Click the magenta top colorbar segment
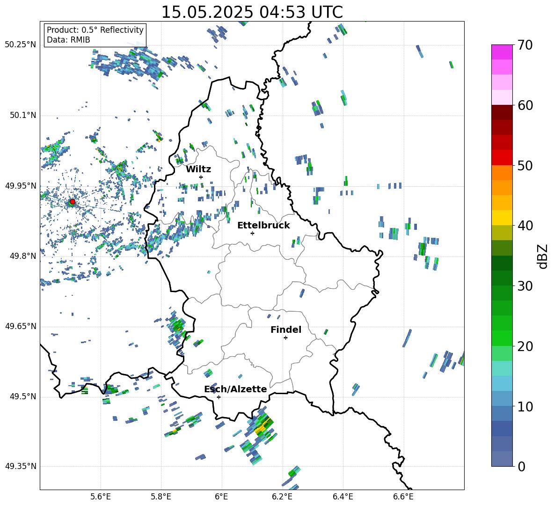Viewport: 554px width, 506px height. tap(502, 52)
